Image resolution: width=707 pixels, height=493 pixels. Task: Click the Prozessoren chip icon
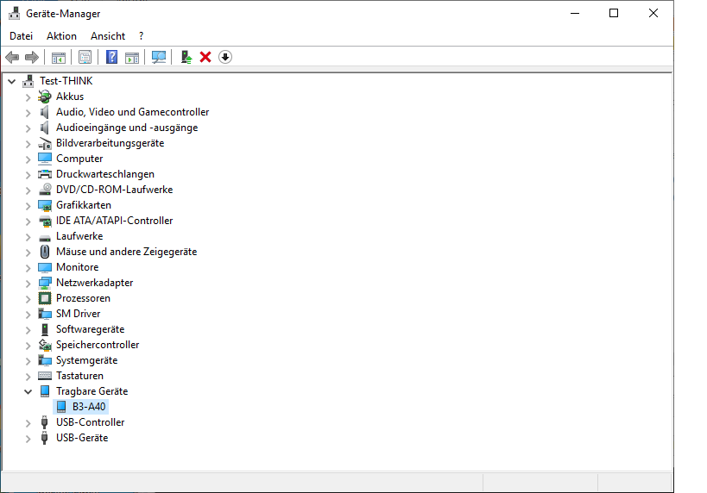tap(45, 298)
